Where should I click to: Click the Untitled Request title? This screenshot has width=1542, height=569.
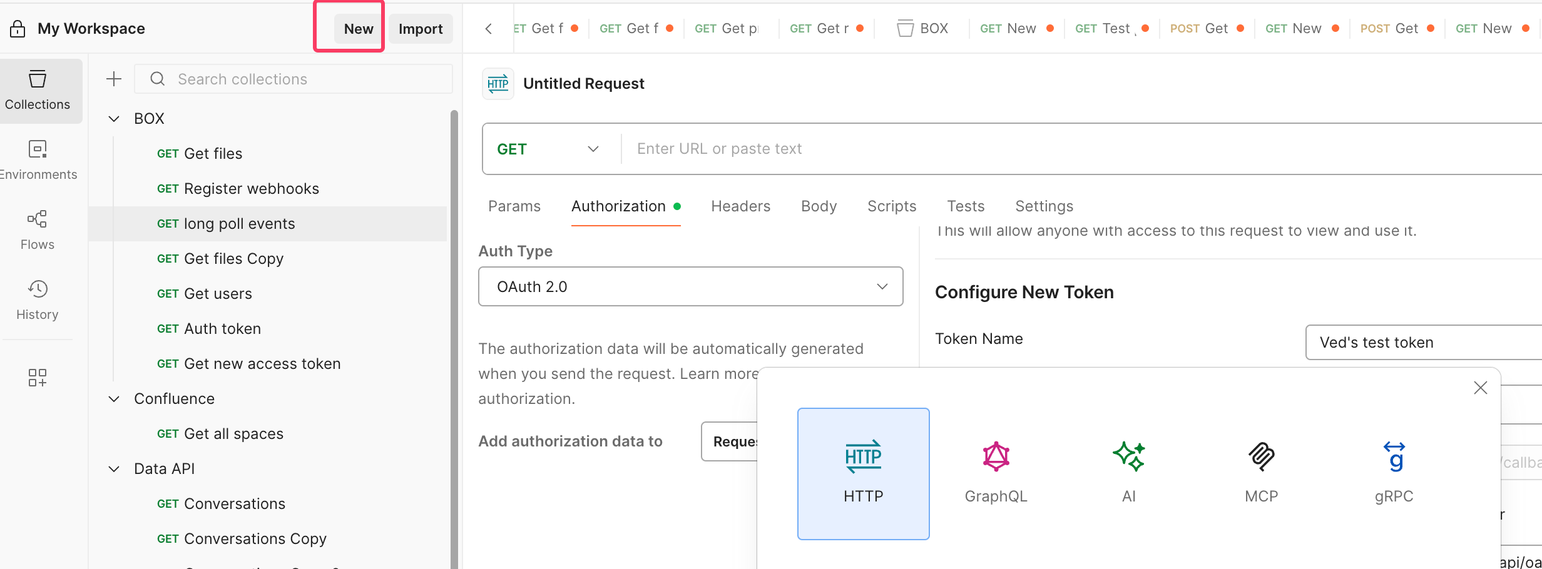click(583, 84)
